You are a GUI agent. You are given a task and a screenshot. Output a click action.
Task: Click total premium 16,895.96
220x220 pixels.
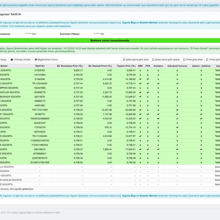click(131, 114)
